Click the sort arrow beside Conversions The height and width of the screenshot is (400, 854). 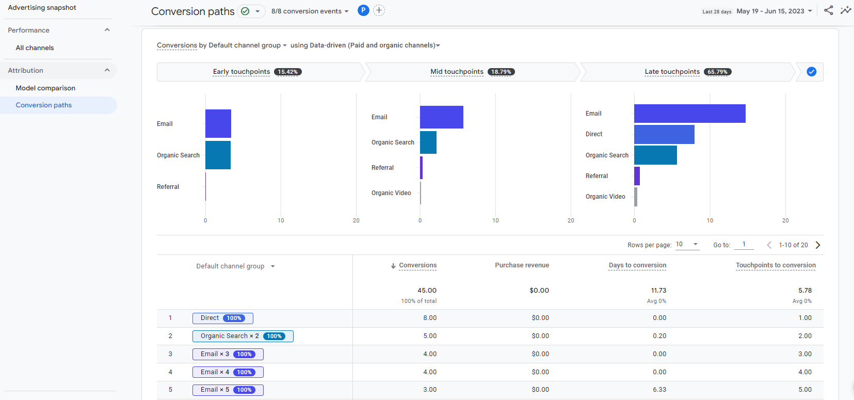(x=393, y=266)
